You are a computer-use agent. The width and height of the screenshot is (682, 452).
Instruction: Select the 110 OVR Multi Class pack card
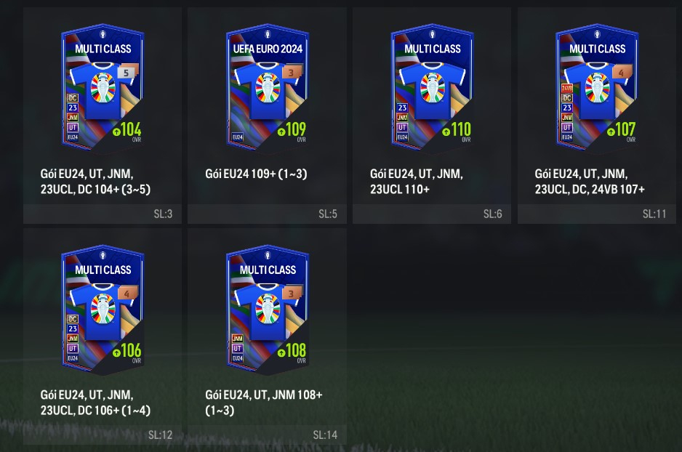click(433, 87)
